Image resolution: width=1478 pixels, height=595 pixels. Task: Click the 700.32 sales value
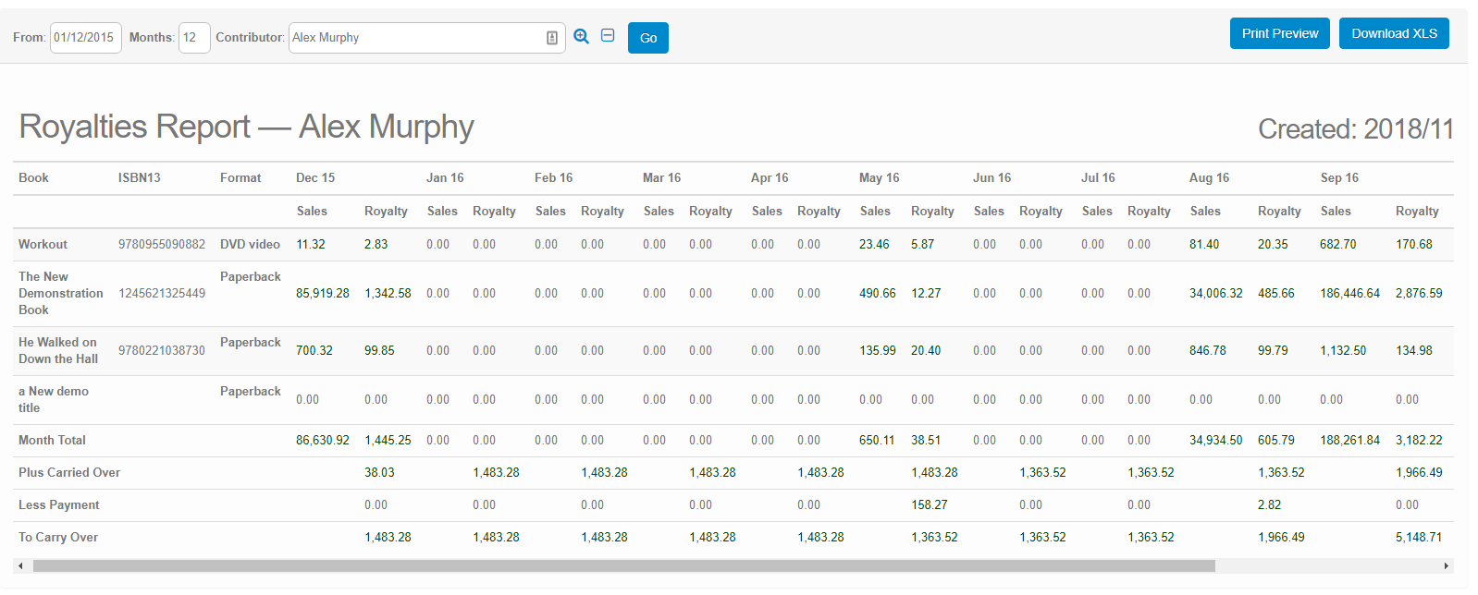click(314, 350)
